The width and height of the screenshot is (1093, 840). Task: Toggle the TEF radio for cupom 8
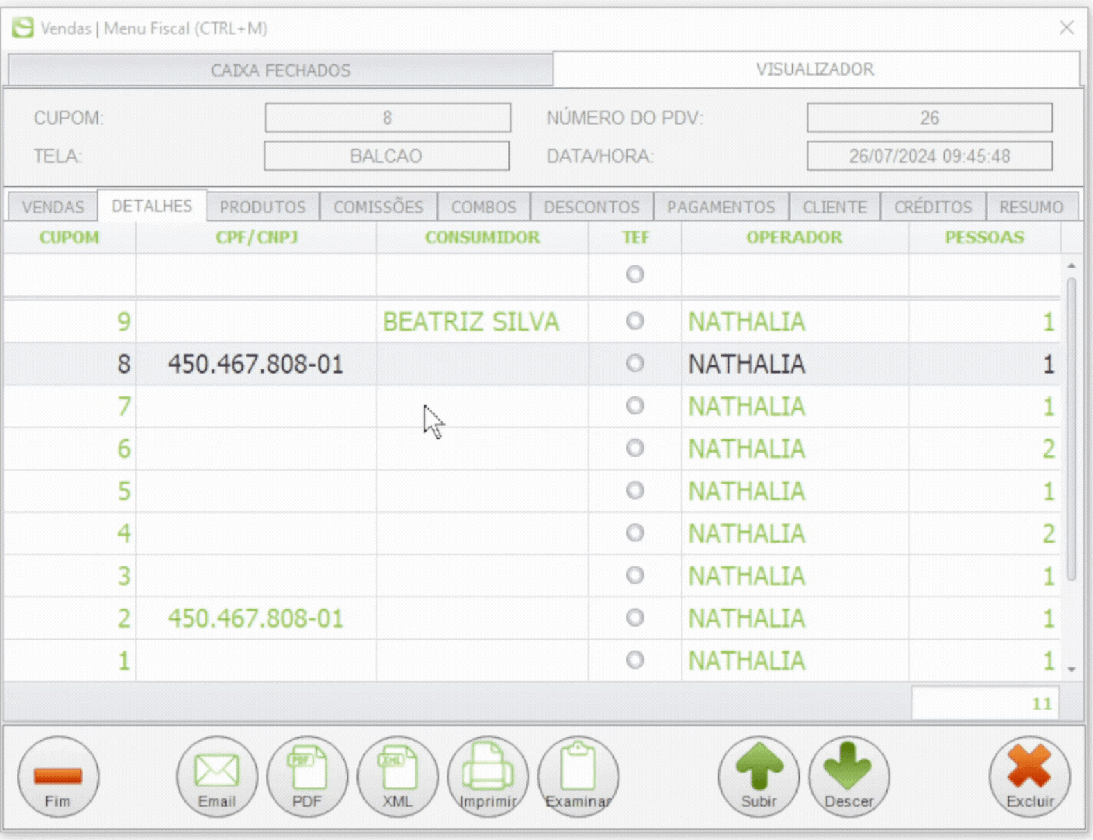click(x=635, y=363)
